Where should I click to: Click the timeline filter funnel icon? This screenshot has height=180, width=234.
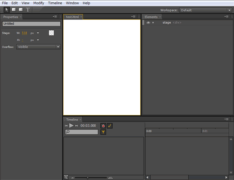(x=103, y=132)
